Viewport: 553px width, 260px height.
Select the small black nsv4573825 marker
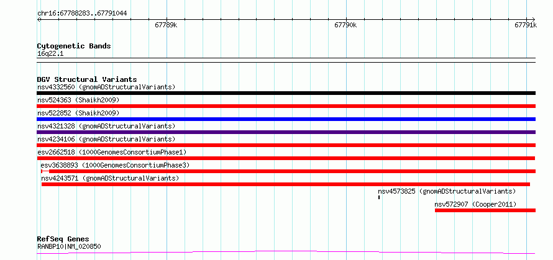pyautogui.click(x=379, y=197)
